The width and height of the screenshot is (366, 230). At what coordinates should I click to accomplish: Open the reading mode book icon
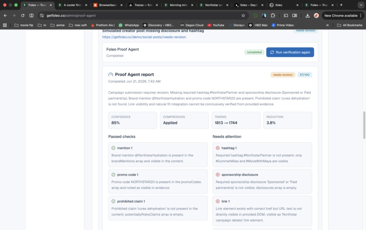click(295, 15)
